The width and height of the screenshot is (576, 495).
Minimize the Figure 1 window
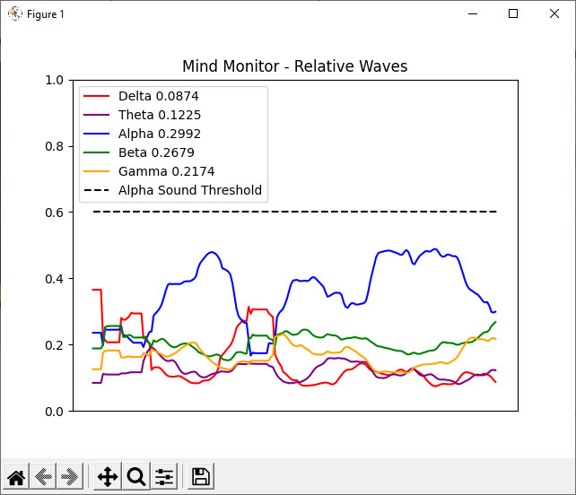(x=473, y=14)
